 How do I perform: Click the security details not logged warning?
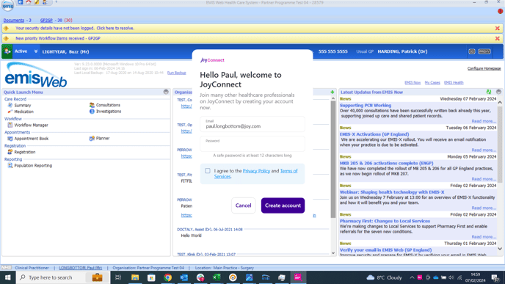coord(75,29)
